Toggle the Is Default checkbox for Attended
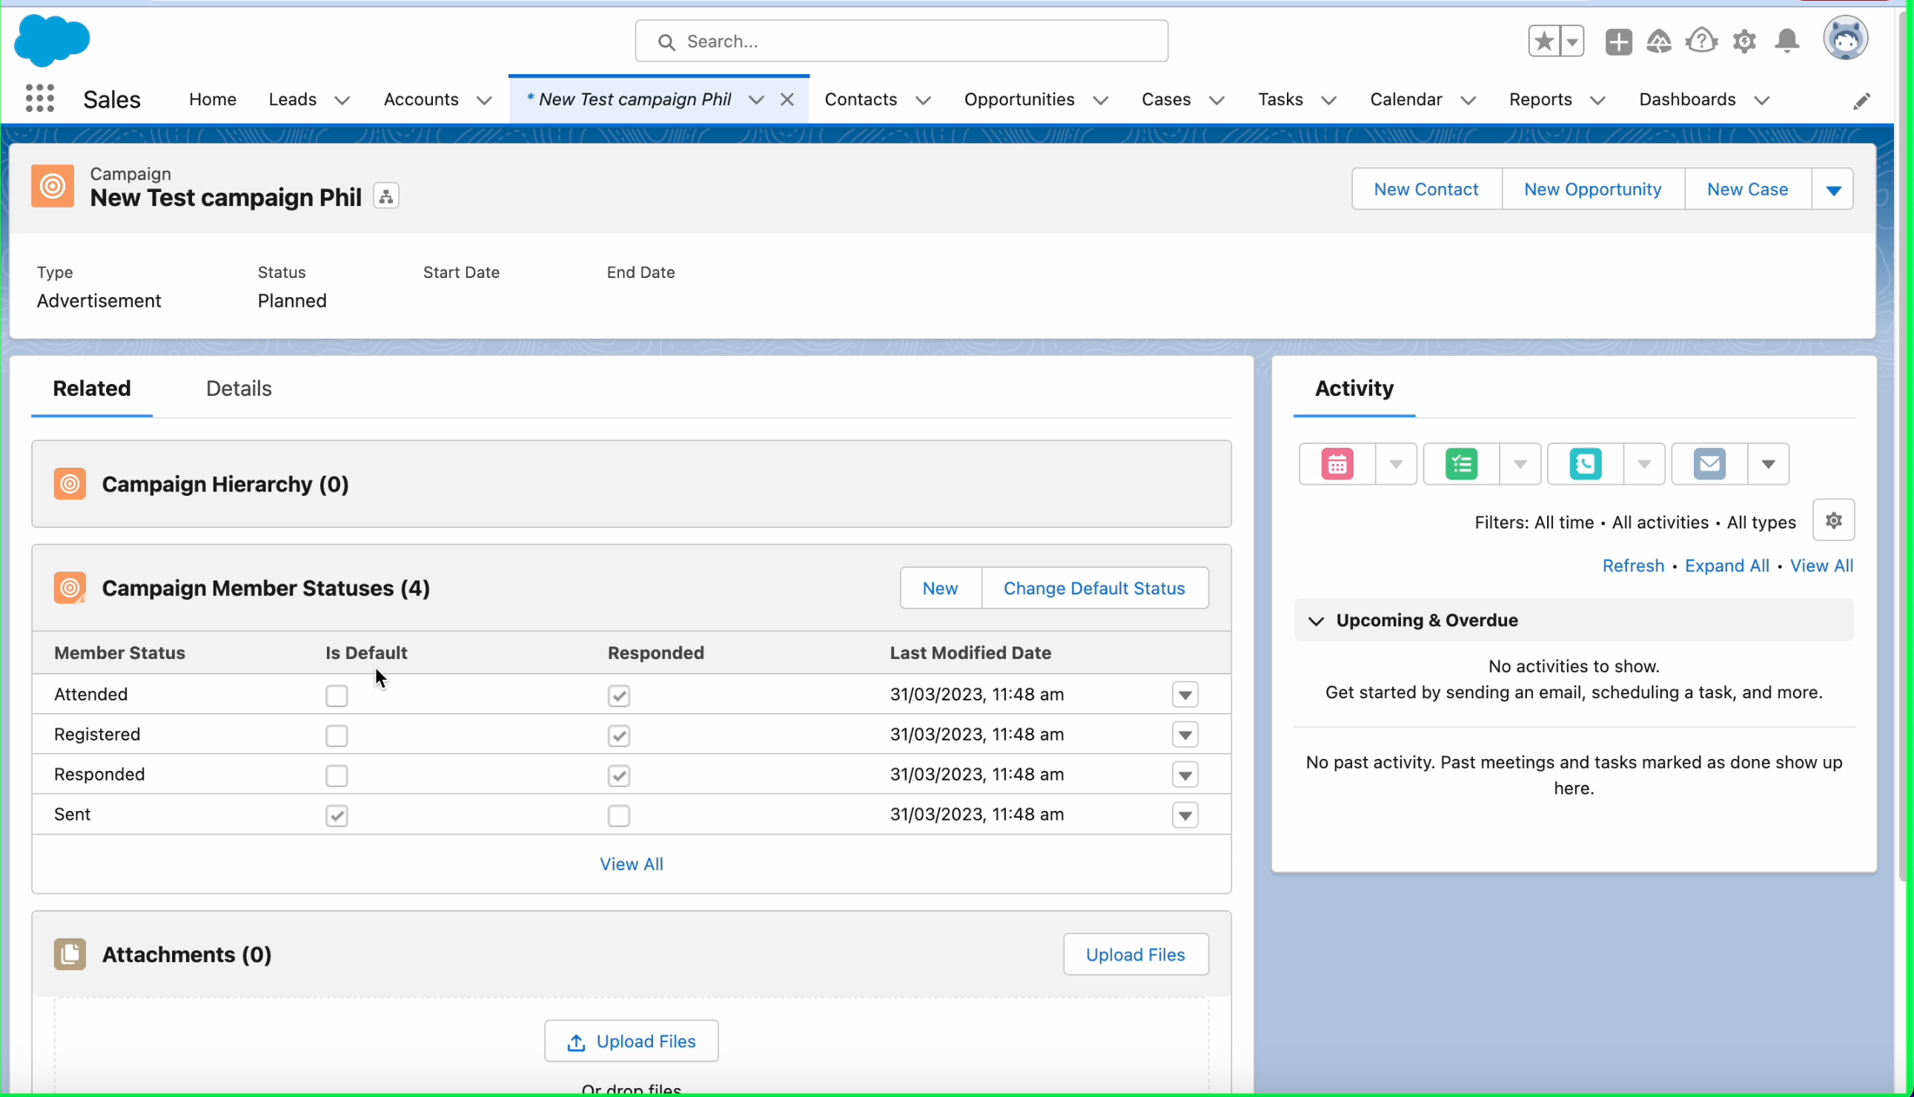 pyautogui.click(x=337, y=695)
